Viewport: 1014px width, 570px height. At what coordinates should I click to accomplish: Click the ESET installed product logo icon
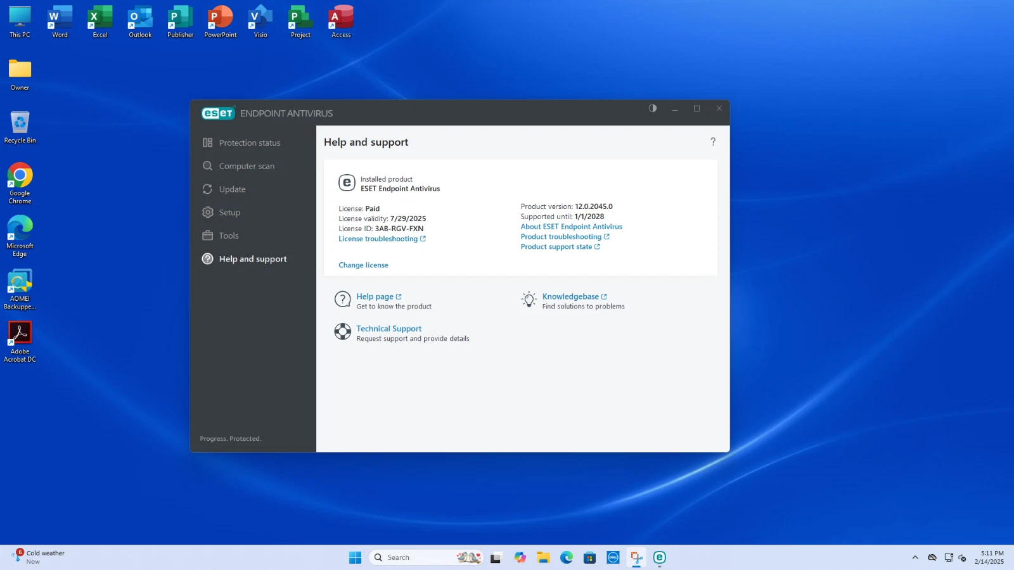(x=347, y=183)
